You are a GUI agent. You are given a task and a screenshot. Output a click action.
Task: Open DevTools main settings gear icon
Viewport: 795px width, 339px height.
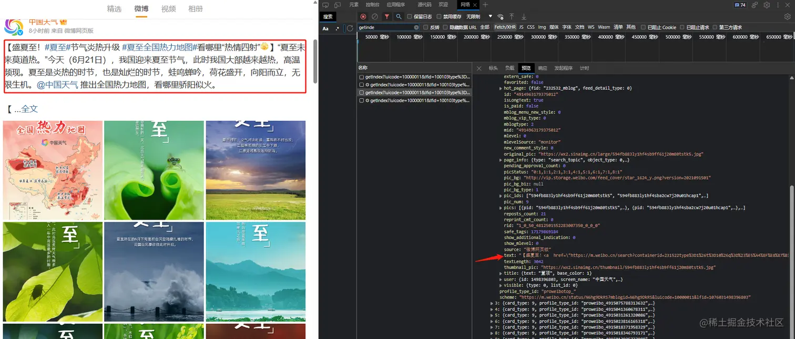[767, 5]
